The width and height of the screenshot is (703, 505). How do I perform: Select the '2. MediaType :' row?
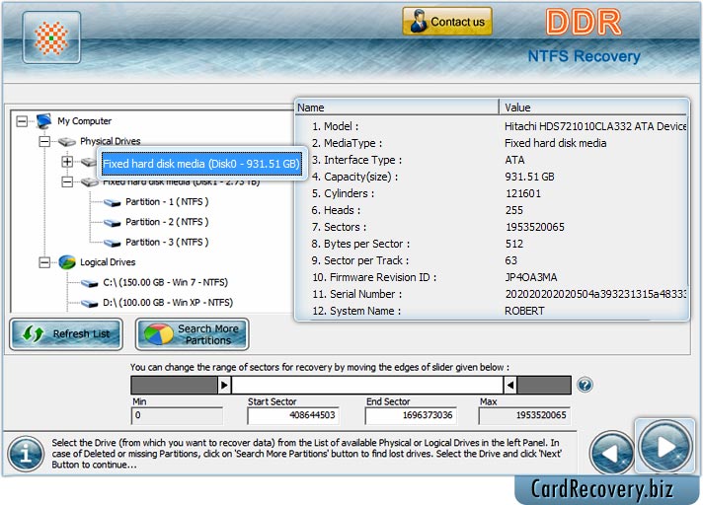pos(491,143)
